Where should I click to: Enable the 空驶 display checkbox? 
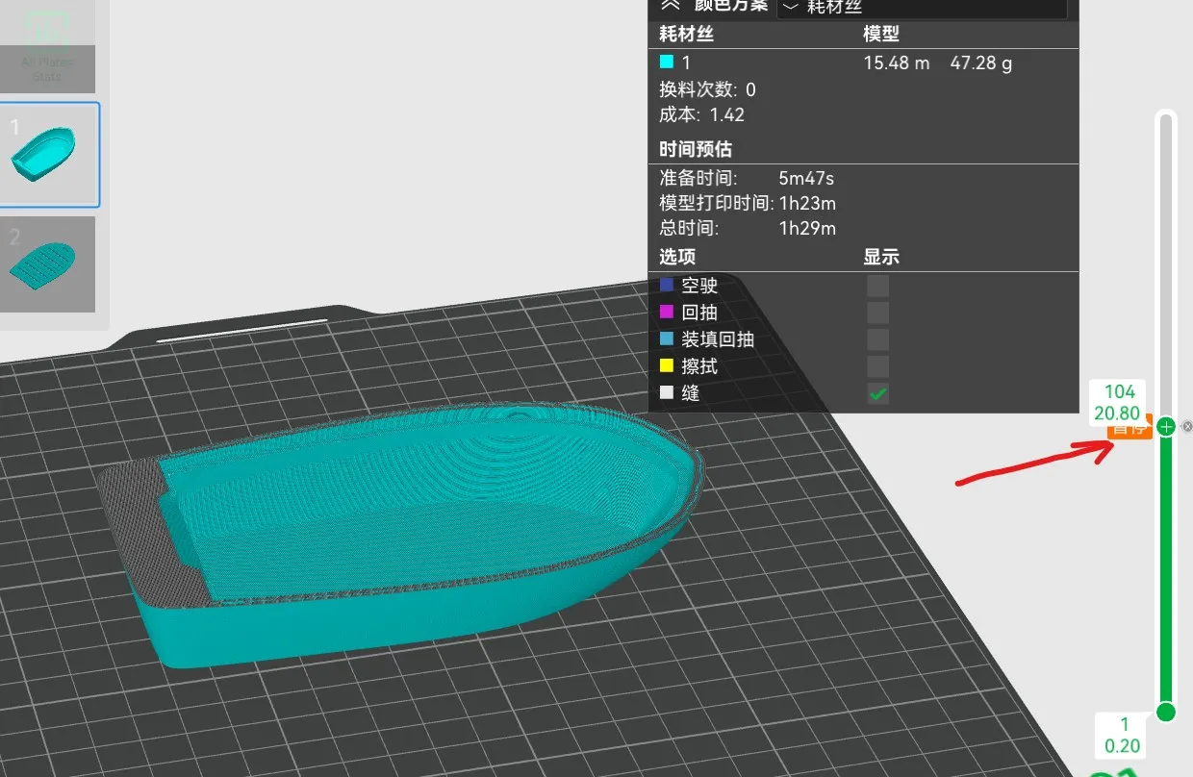tap(877, 286)
